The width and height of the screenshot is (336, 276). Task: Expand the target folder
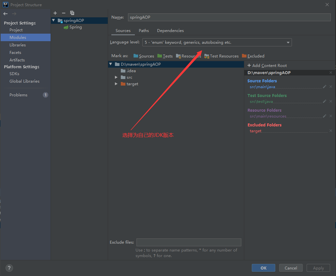pos(116,84)
